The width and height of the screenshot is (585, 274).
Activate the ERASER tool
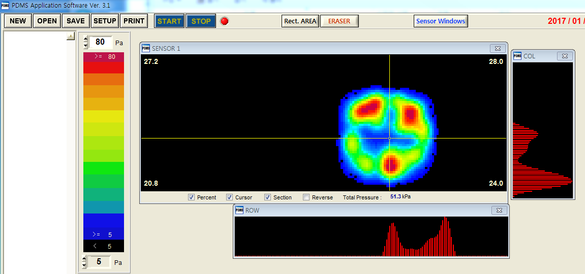(339, 21)
